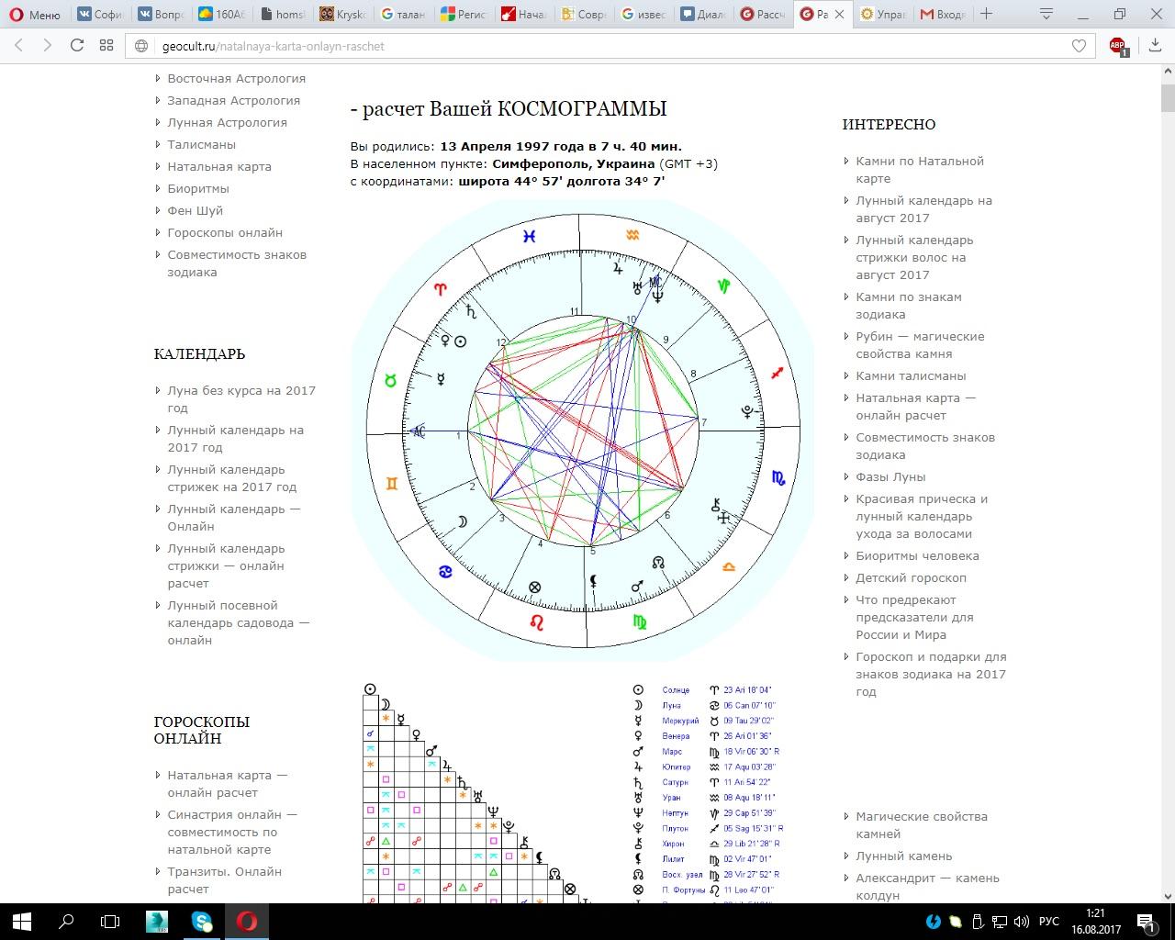1175x940 pixels.
Task: Click the back navigation arrow
Action: click(x=18, y=46)
